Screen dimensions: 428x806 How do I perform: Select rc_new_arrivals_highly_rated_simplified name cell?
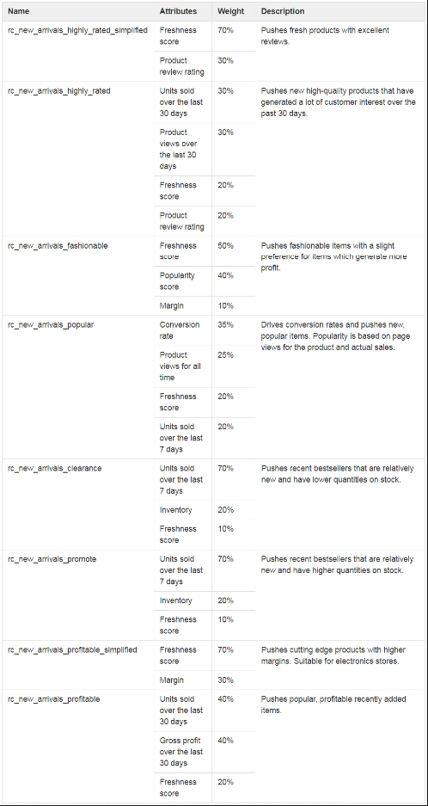[77, 30]
